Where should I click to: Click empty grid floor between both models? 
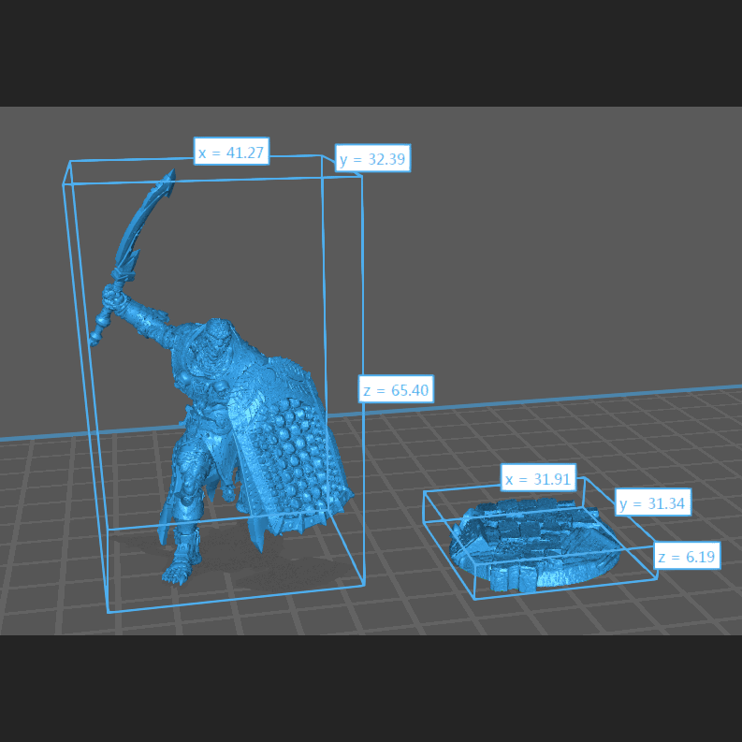pos(402,524)
